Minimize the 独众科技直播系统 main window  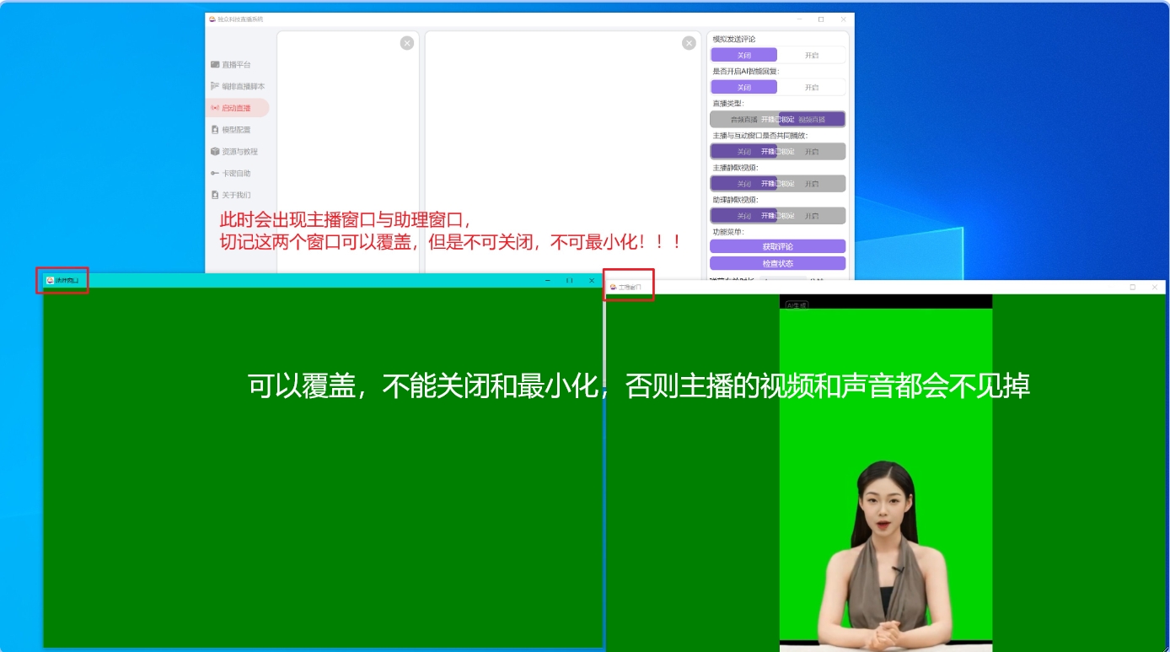pyautogui.click(x=798, y=19)
